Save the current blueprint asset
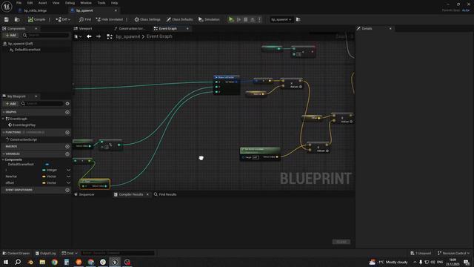The width and height of the screenshot is (474, 267). click(7, 19)
